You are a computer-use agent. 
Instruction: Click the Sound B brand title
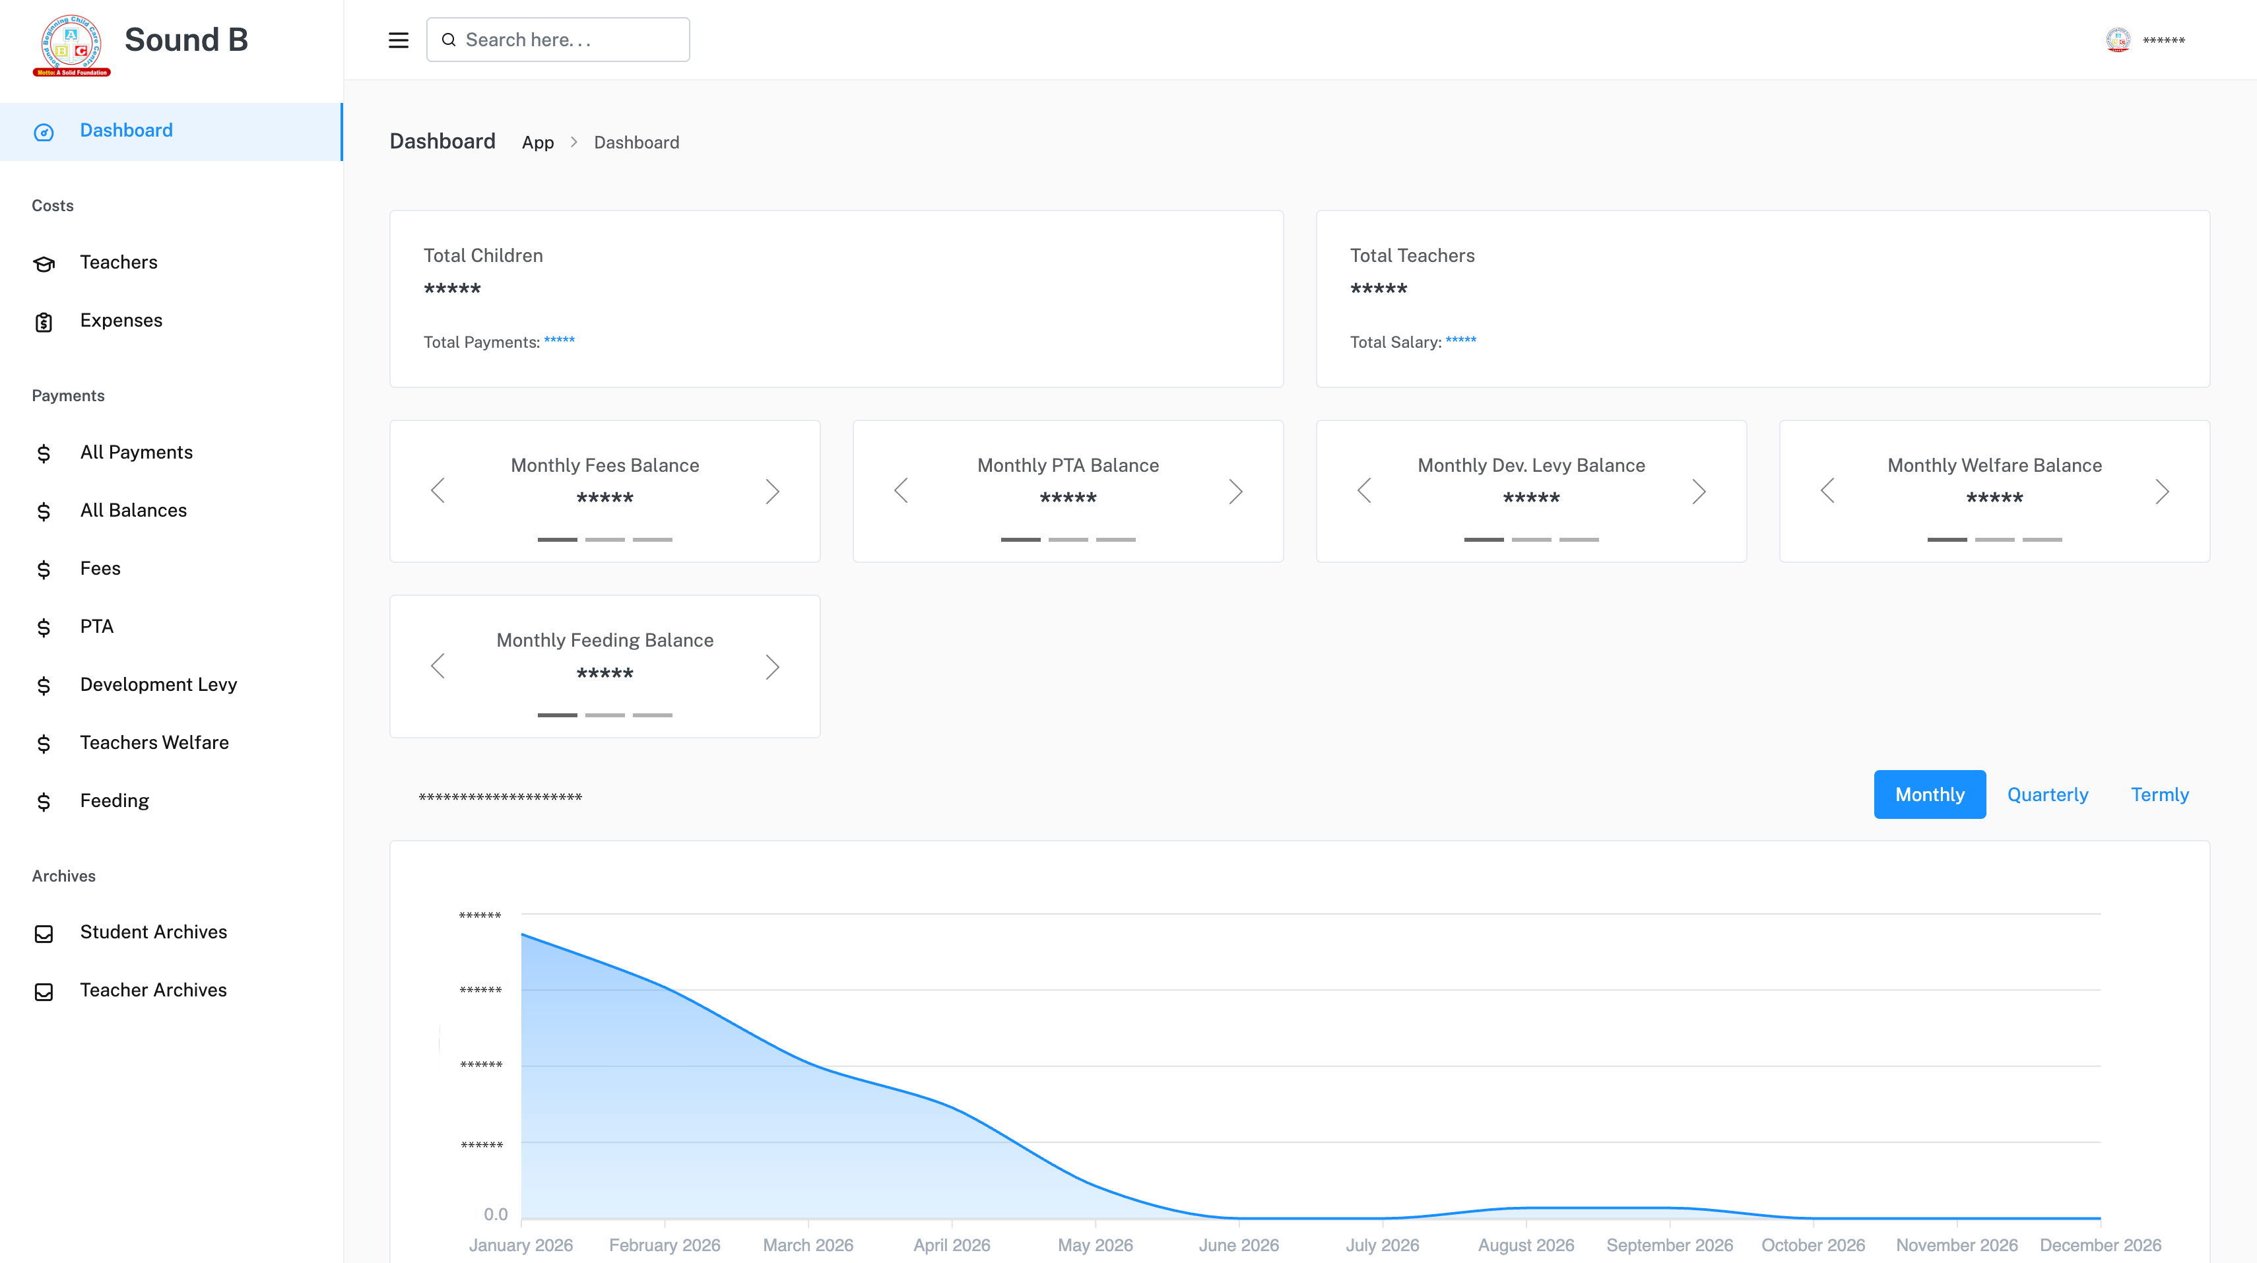pos(187,40)
